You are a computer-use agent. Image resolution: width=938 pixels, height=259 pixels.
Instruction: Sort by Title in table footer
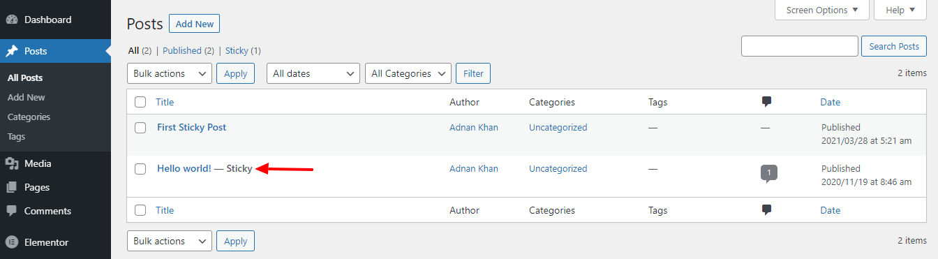tap(165, 210)
